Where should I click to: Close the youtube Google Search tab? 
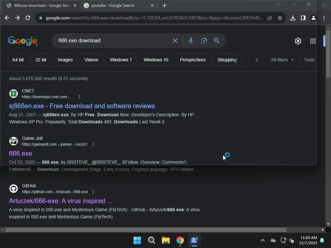point(152,5)
